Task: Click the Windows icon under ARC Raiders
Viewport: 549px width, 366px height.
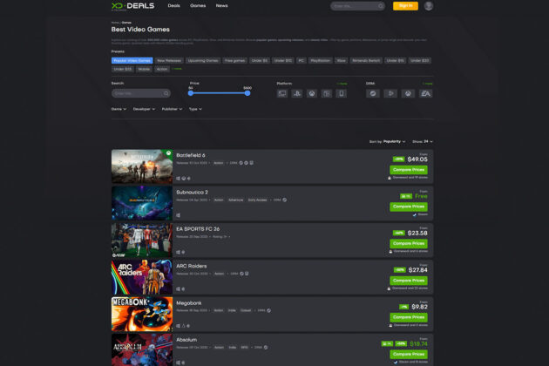Action: 179,289
